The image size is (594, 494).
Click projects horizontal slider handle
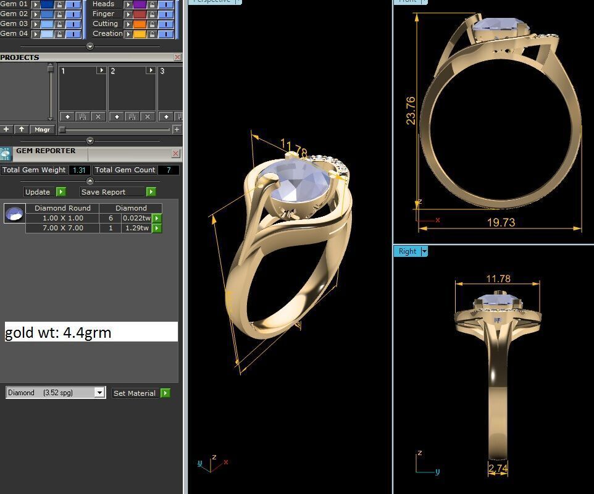(62, 130)
